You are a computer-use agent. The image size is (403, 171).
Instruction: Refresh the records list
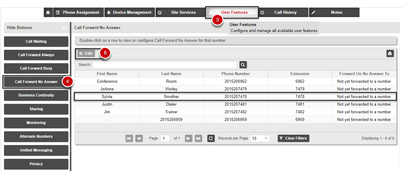(x=211, y=138)
